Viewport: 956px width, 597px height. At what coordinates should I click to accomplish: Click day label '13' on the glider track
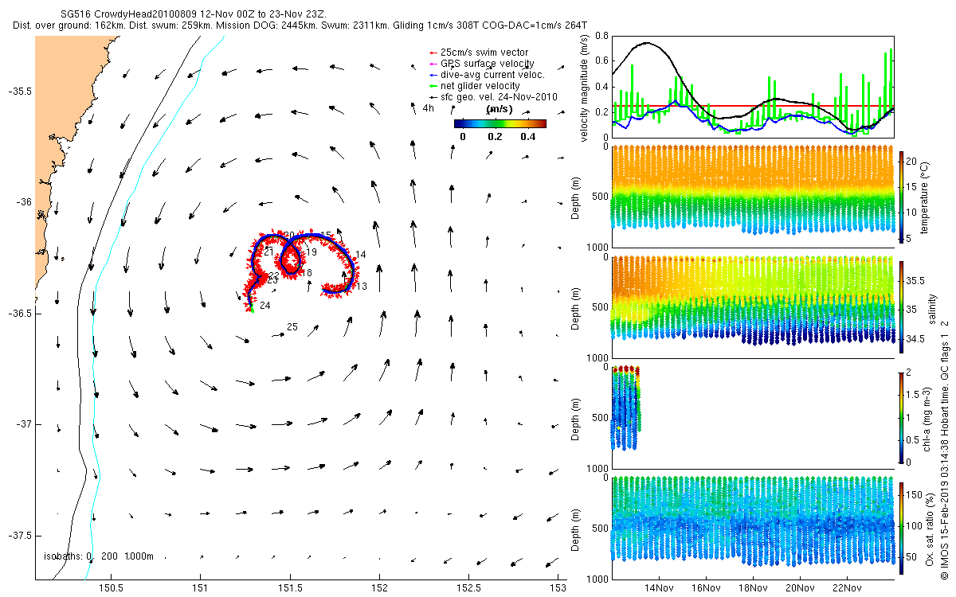point(361,287)
